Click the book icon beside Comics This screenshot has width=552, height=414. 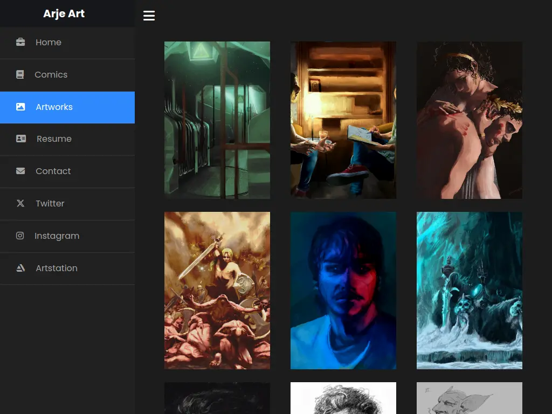(20, 74)
